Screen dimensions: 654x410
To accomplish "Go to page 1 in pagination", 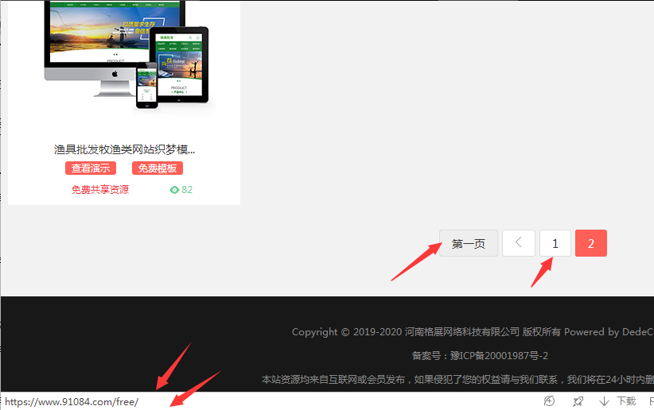I will pos(555,243).
